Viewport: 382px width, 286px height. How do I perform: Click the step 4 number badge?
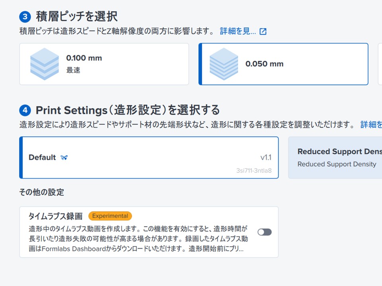(25, 110)
